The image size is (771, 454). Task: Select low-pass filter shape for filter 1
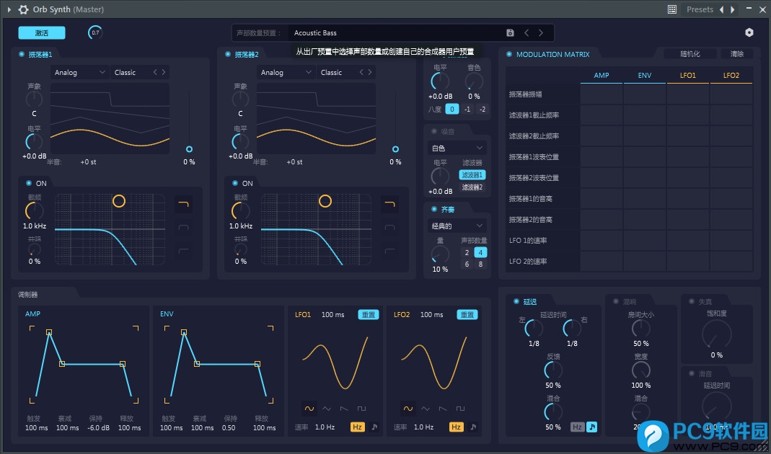[x=183, y=204]
